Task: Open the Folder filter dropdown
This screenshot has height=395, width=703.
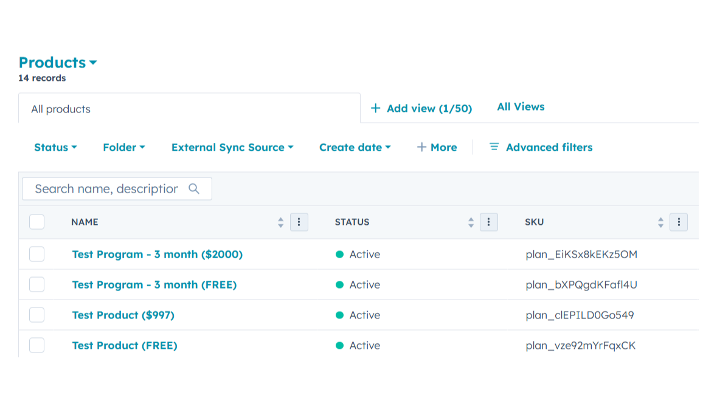Action: [x=123, y=147]
